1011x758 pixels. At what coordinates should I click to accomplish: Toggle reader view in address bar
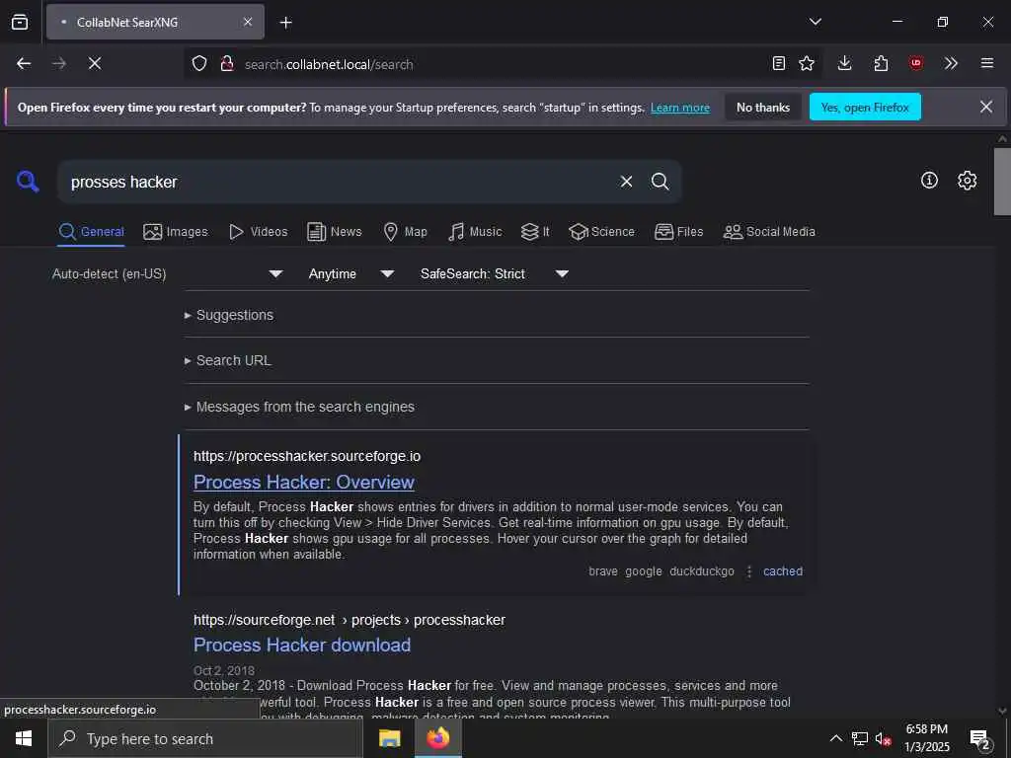pyautogui.click(x=778, y=63)
